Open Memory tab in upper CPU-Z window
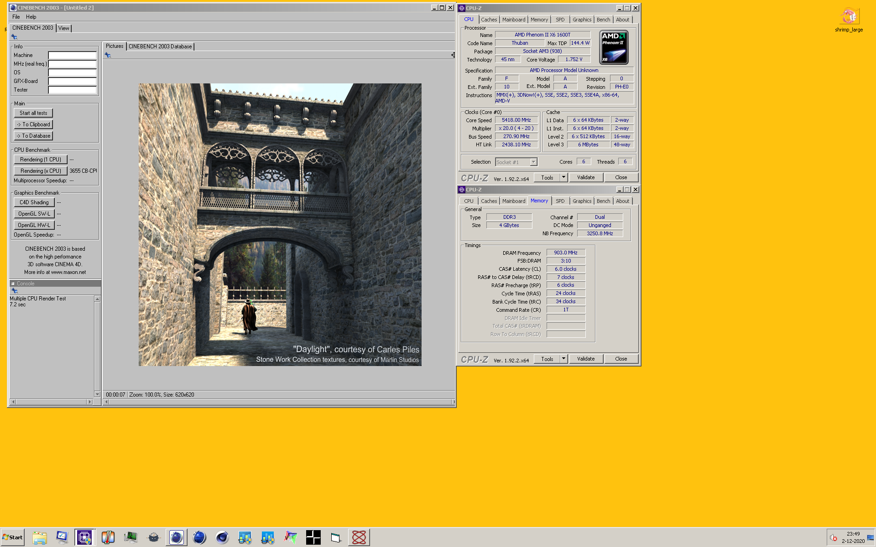This screenshot has width=876, height=547. (x=539, y=20)
